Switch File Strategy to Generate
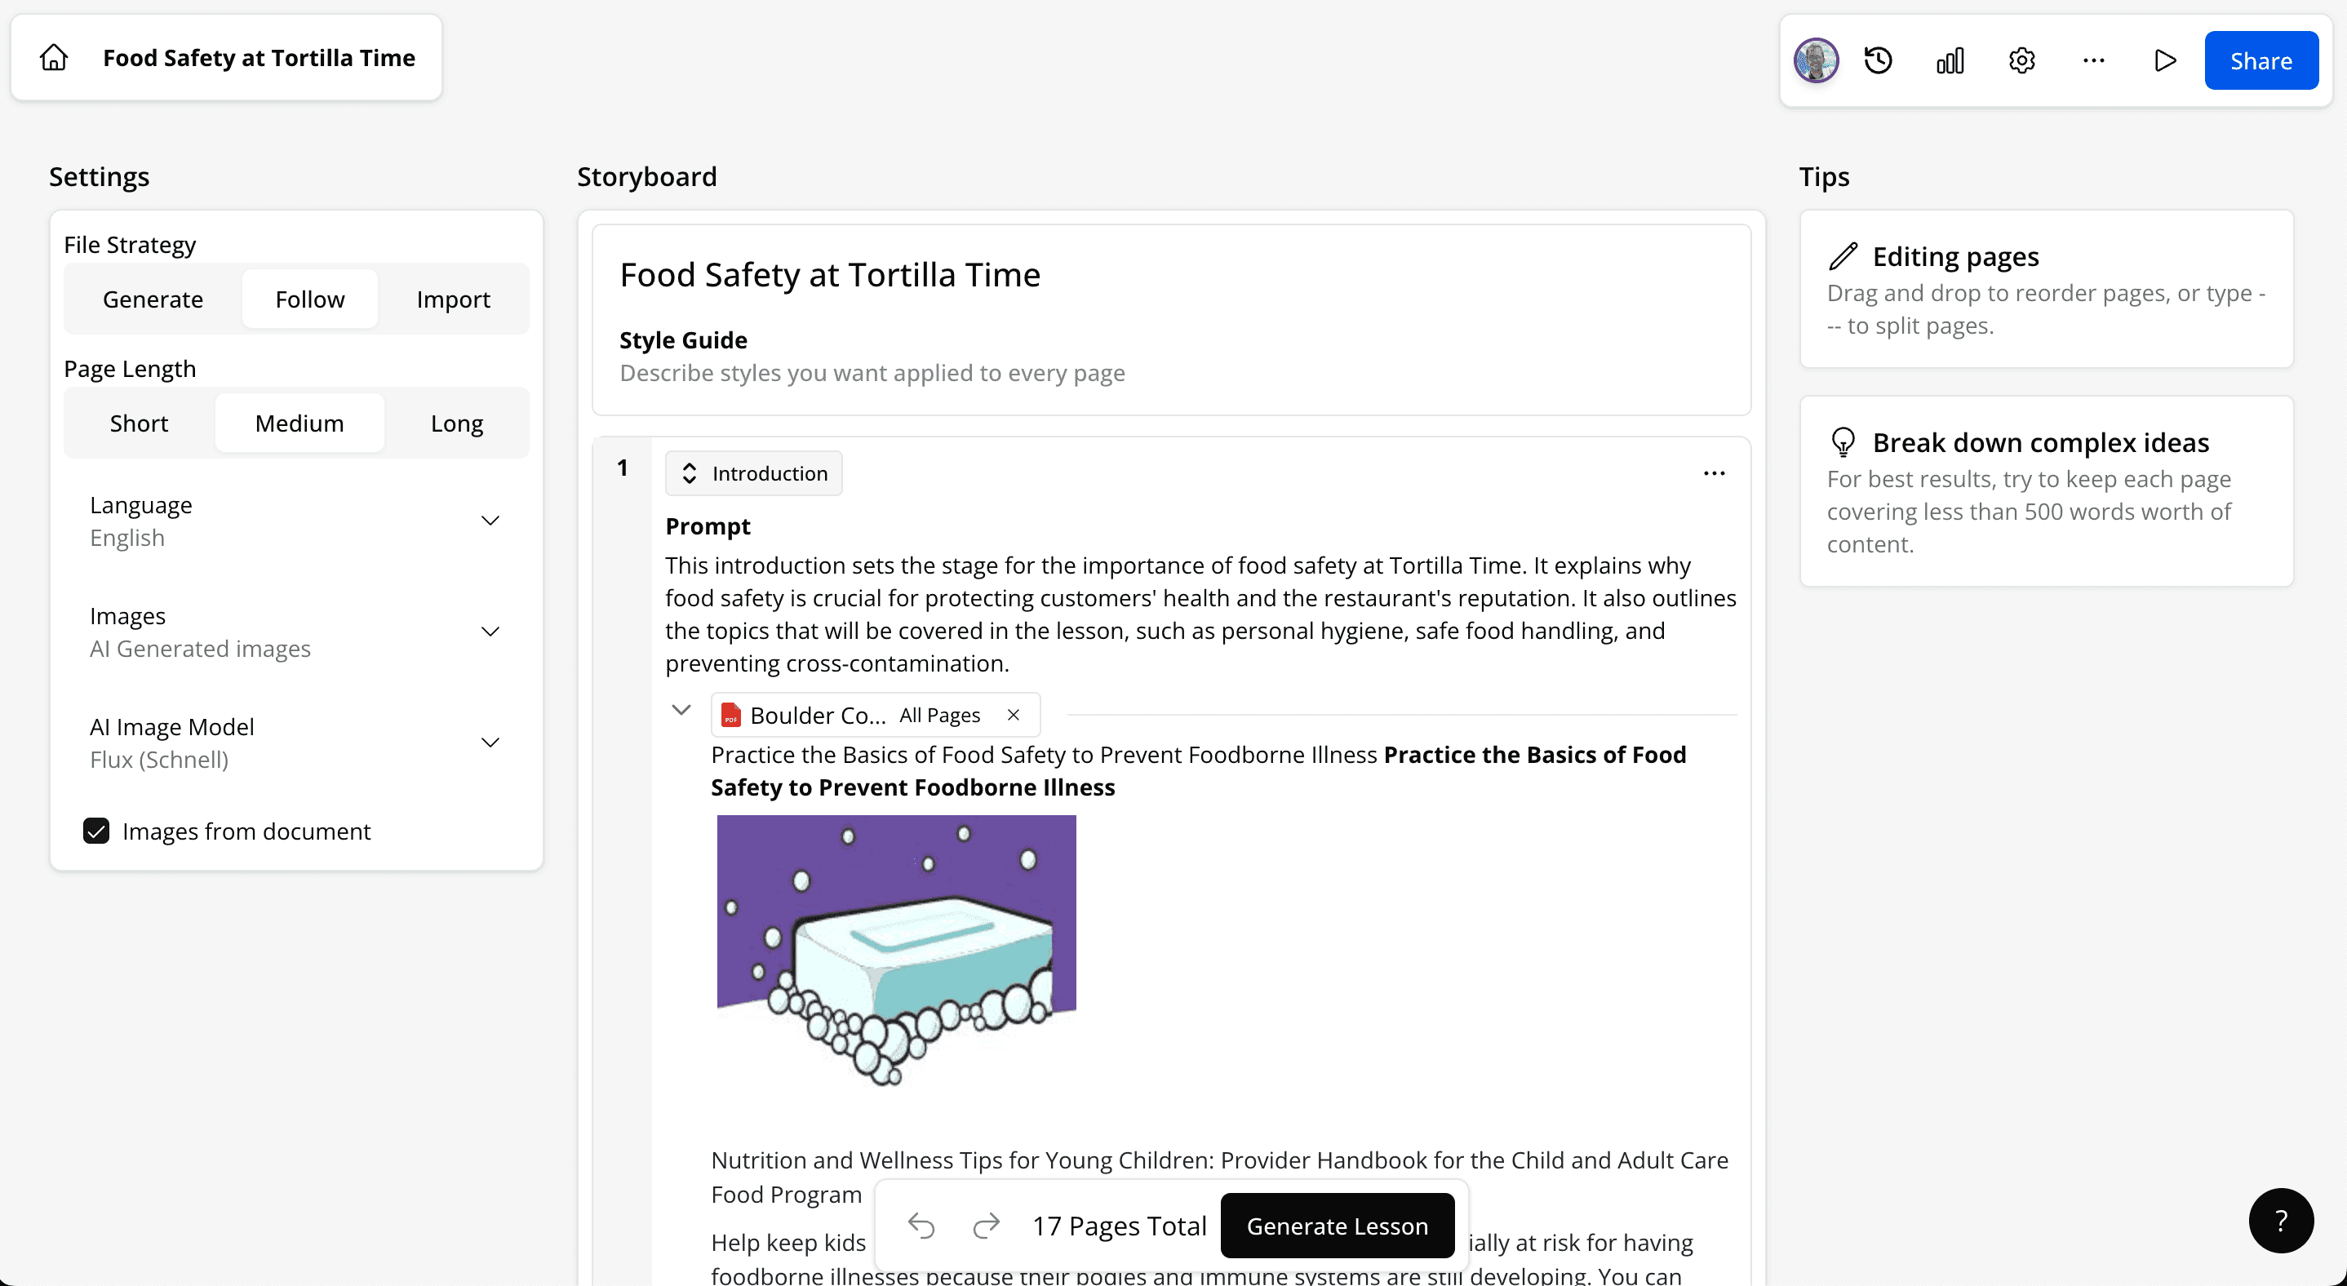This screenshot has width=2347, height=1286. [x=152, y=299]
